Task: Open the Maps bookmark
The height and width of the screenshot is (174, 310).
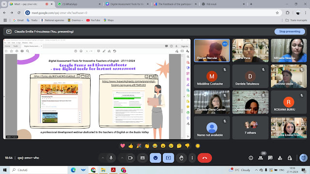Action: pos(108,20)
